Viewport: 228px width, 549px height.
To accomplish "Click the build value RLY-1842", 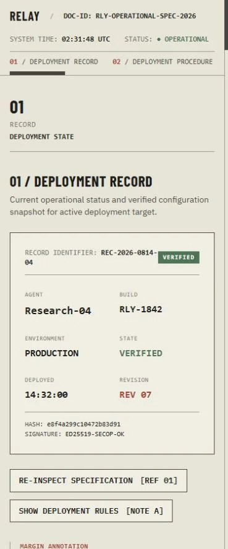I will pos(141,310).
